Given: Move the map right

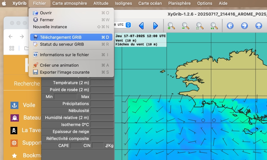Looking at the screenshot, I should tap(244, 26).
